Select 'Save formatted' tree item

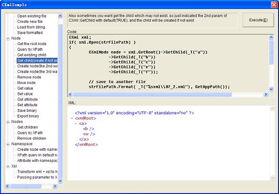pyautogui.click(x=30, y=33)
